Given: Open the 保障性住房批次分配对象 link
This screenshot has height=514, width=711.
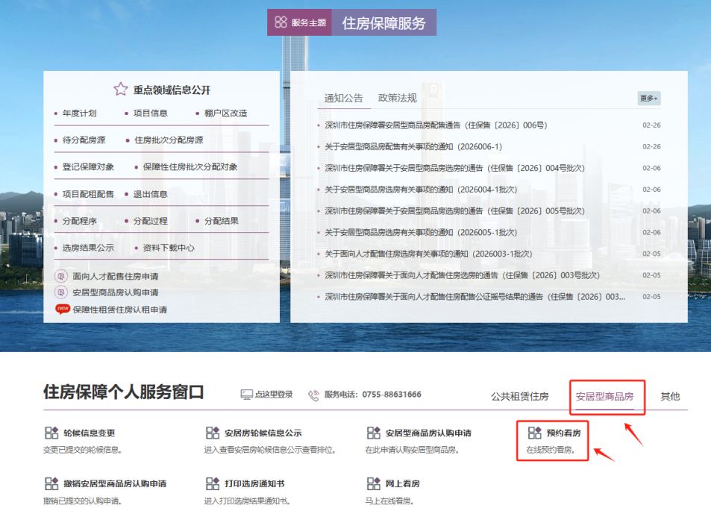Looking at the screenshot, I should pos(190,167).
